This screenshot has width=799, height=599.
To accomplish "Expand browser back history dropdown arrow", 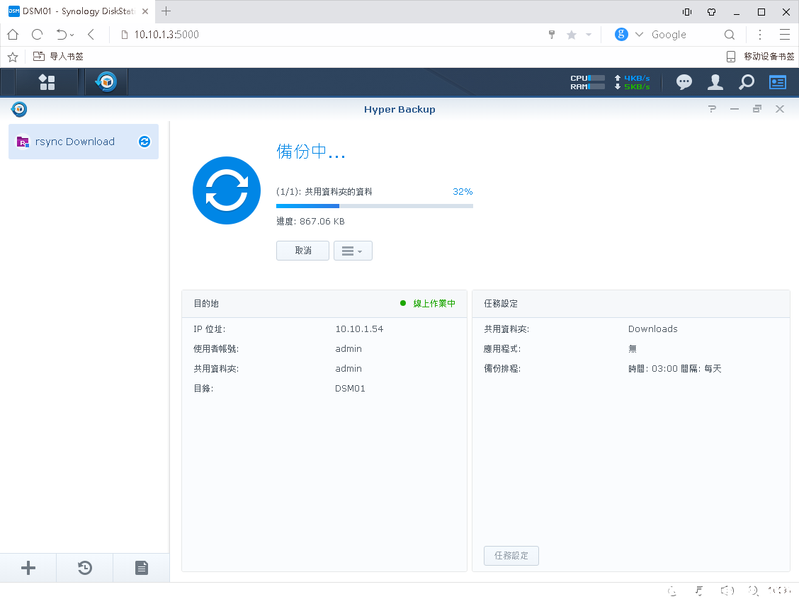I will pyautogui.click(x=72, y=35).
